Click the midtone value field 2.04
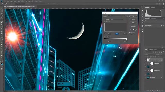Viewport: 165px width, 92px height. [x=117, y=34]
